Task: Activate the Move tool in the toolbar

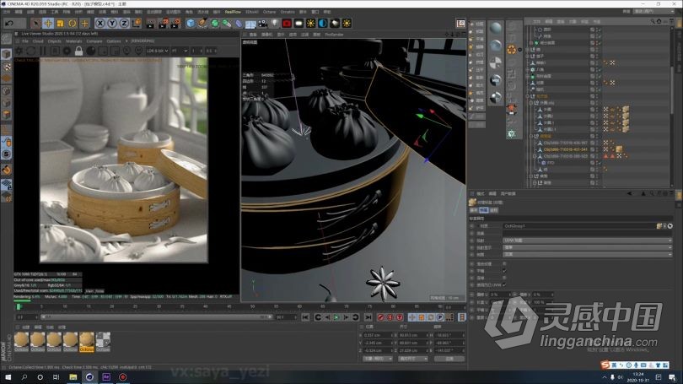Action: click(x=48, y=23)
